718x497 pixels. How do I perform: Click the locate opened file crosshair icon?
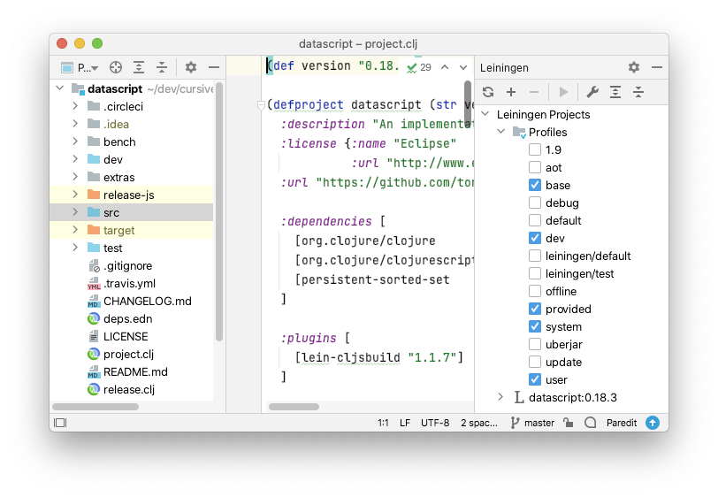click(116, 68)
